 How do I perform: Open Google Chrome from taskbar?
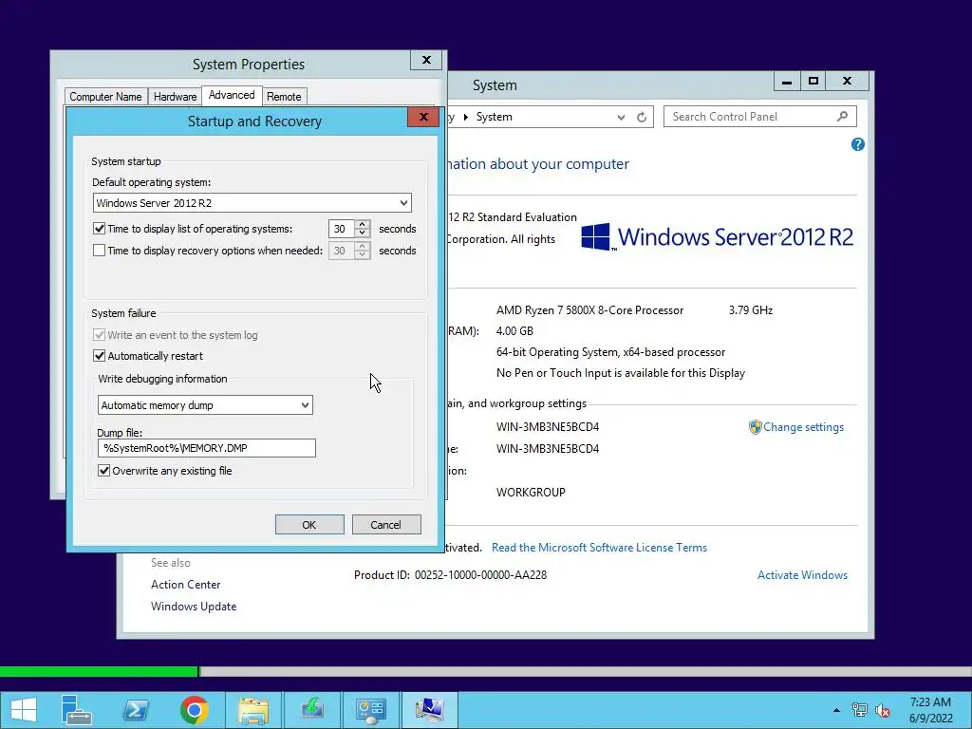pyautogui.click(x=194, y=710)
